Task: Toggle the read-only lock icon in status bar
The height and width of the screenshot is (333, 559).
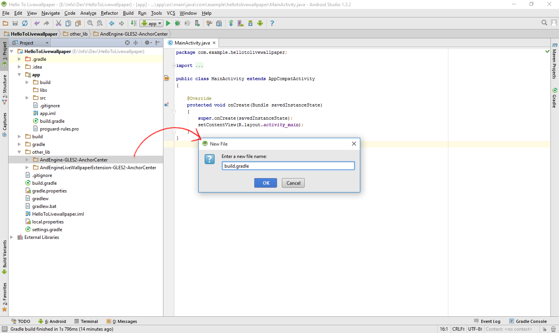Action: point(545,329)
